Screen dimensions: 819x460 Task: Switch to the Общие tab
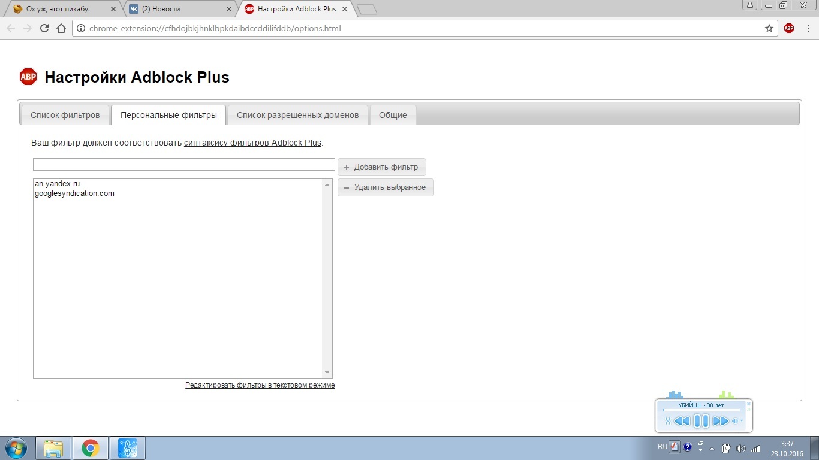pyautogui.click(x=393, y=115)
